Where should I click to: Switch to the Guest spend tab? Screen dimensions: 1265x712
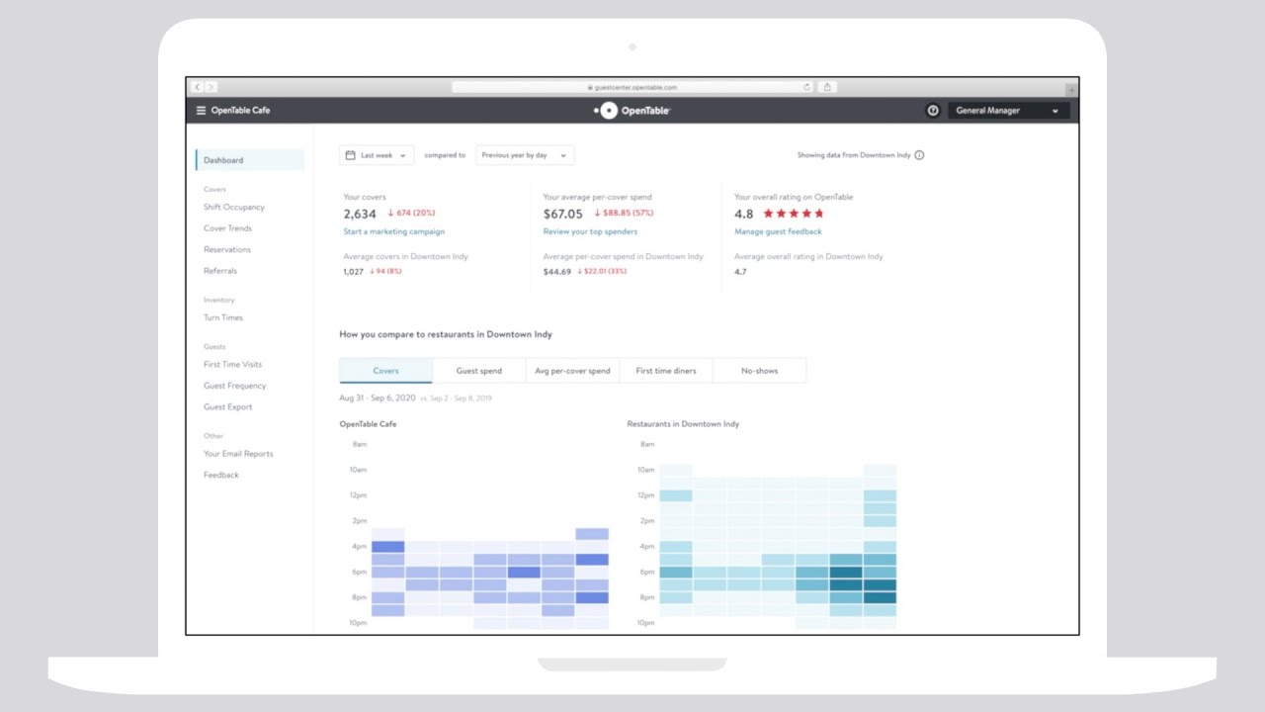coord(478,371)
